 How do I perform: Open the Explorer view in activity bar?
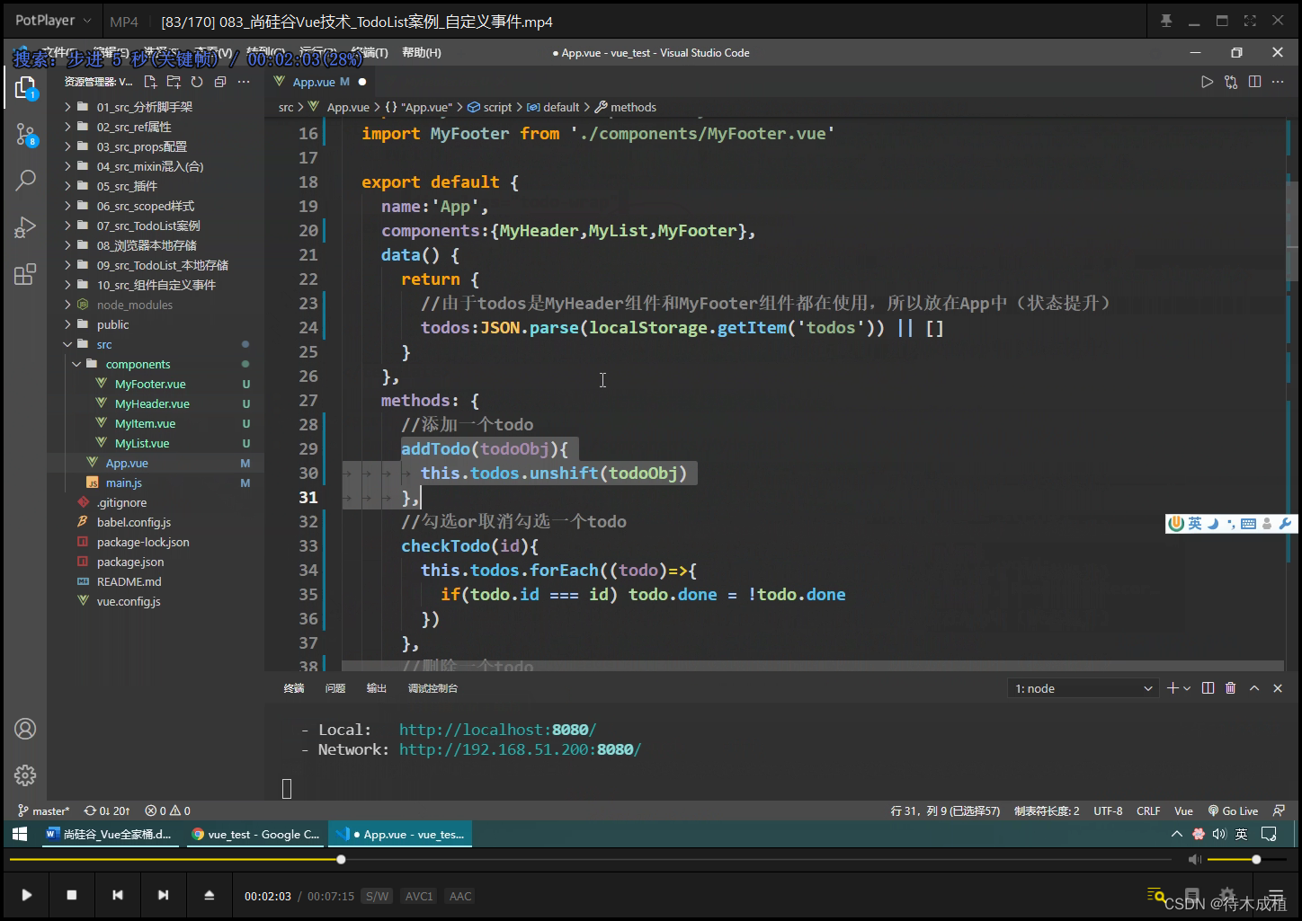25,88
